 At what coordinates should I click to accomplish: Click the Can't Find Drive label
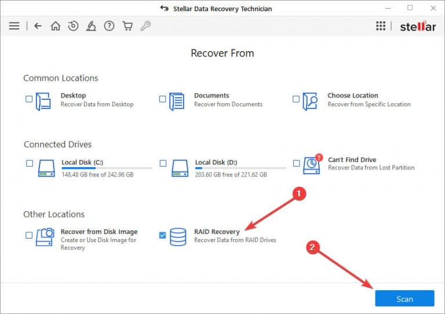click(352, 160)
